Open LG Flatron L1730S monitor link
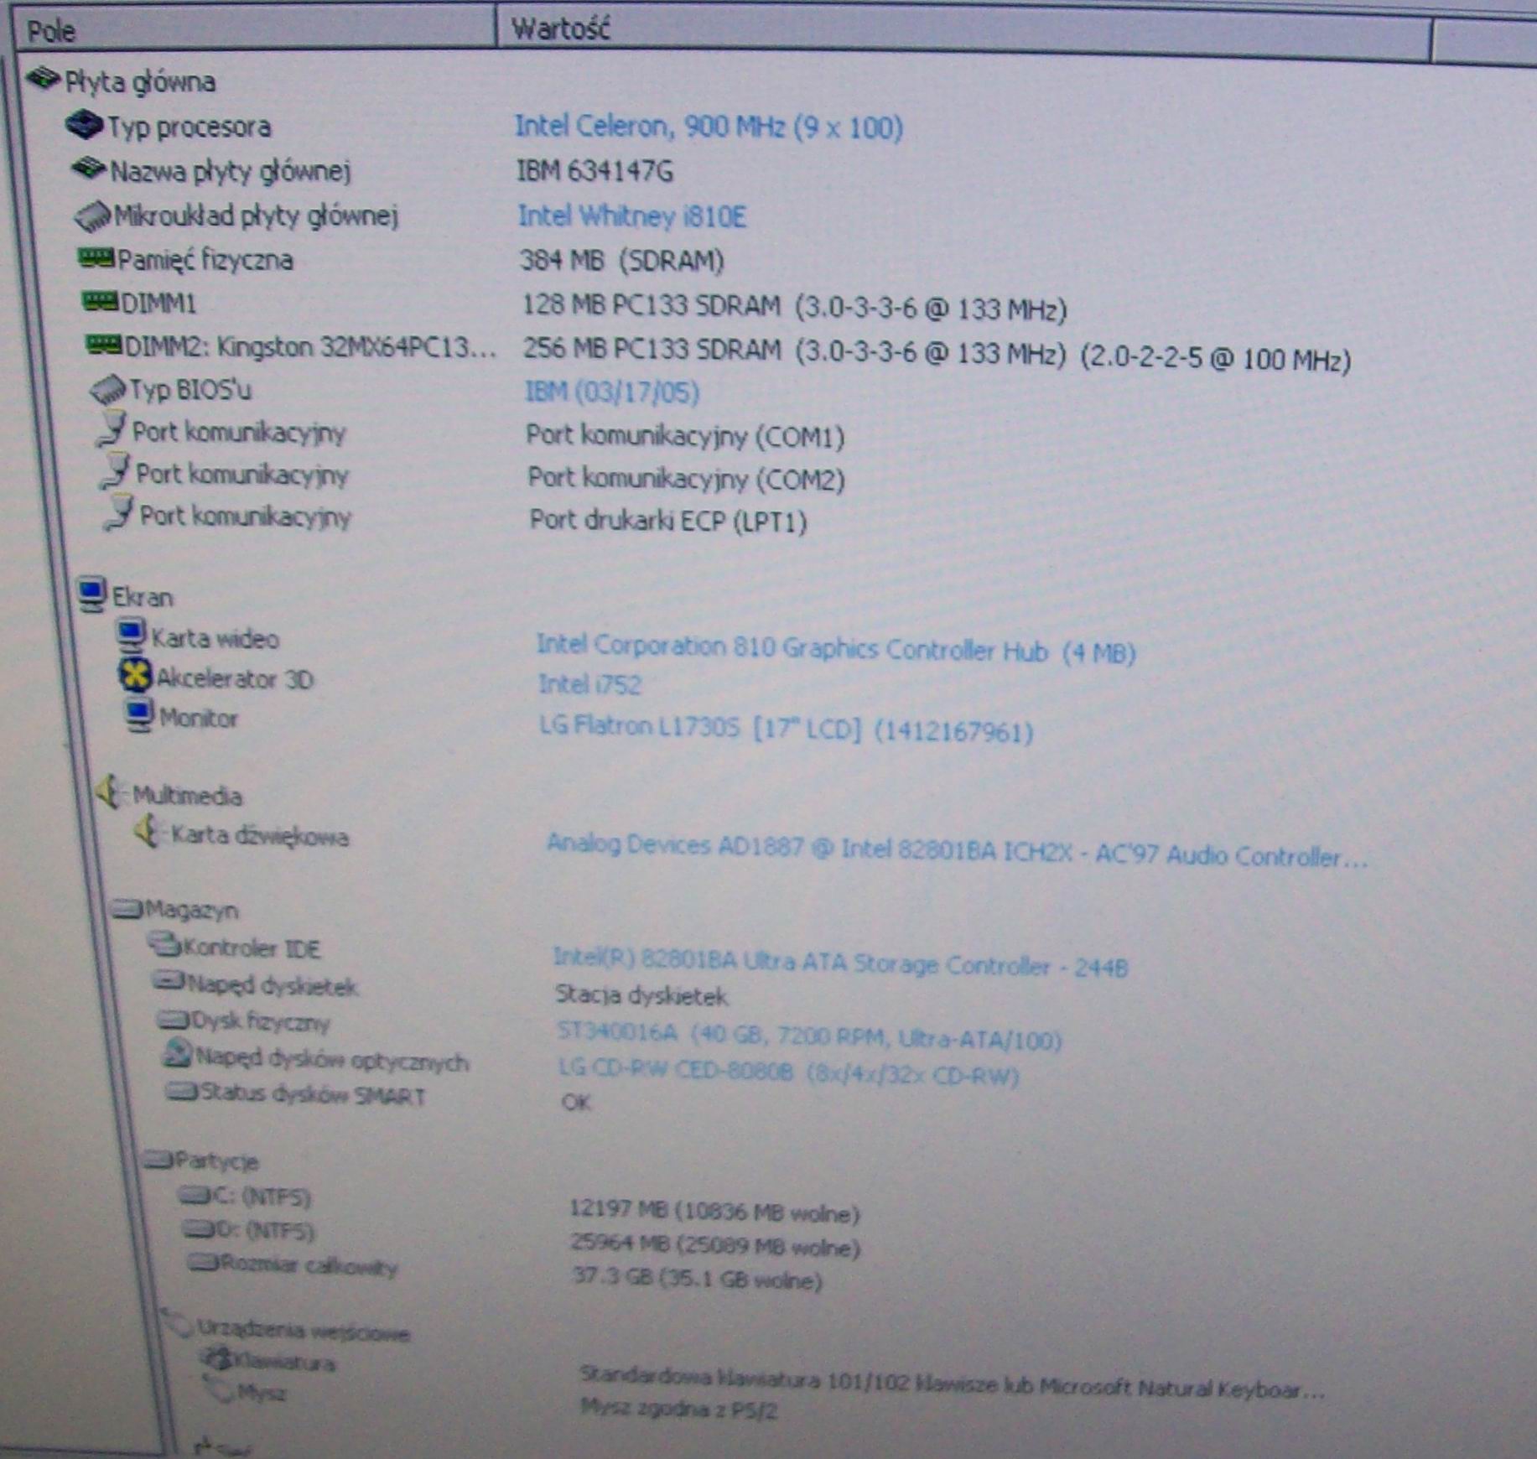 coord(786,728)
